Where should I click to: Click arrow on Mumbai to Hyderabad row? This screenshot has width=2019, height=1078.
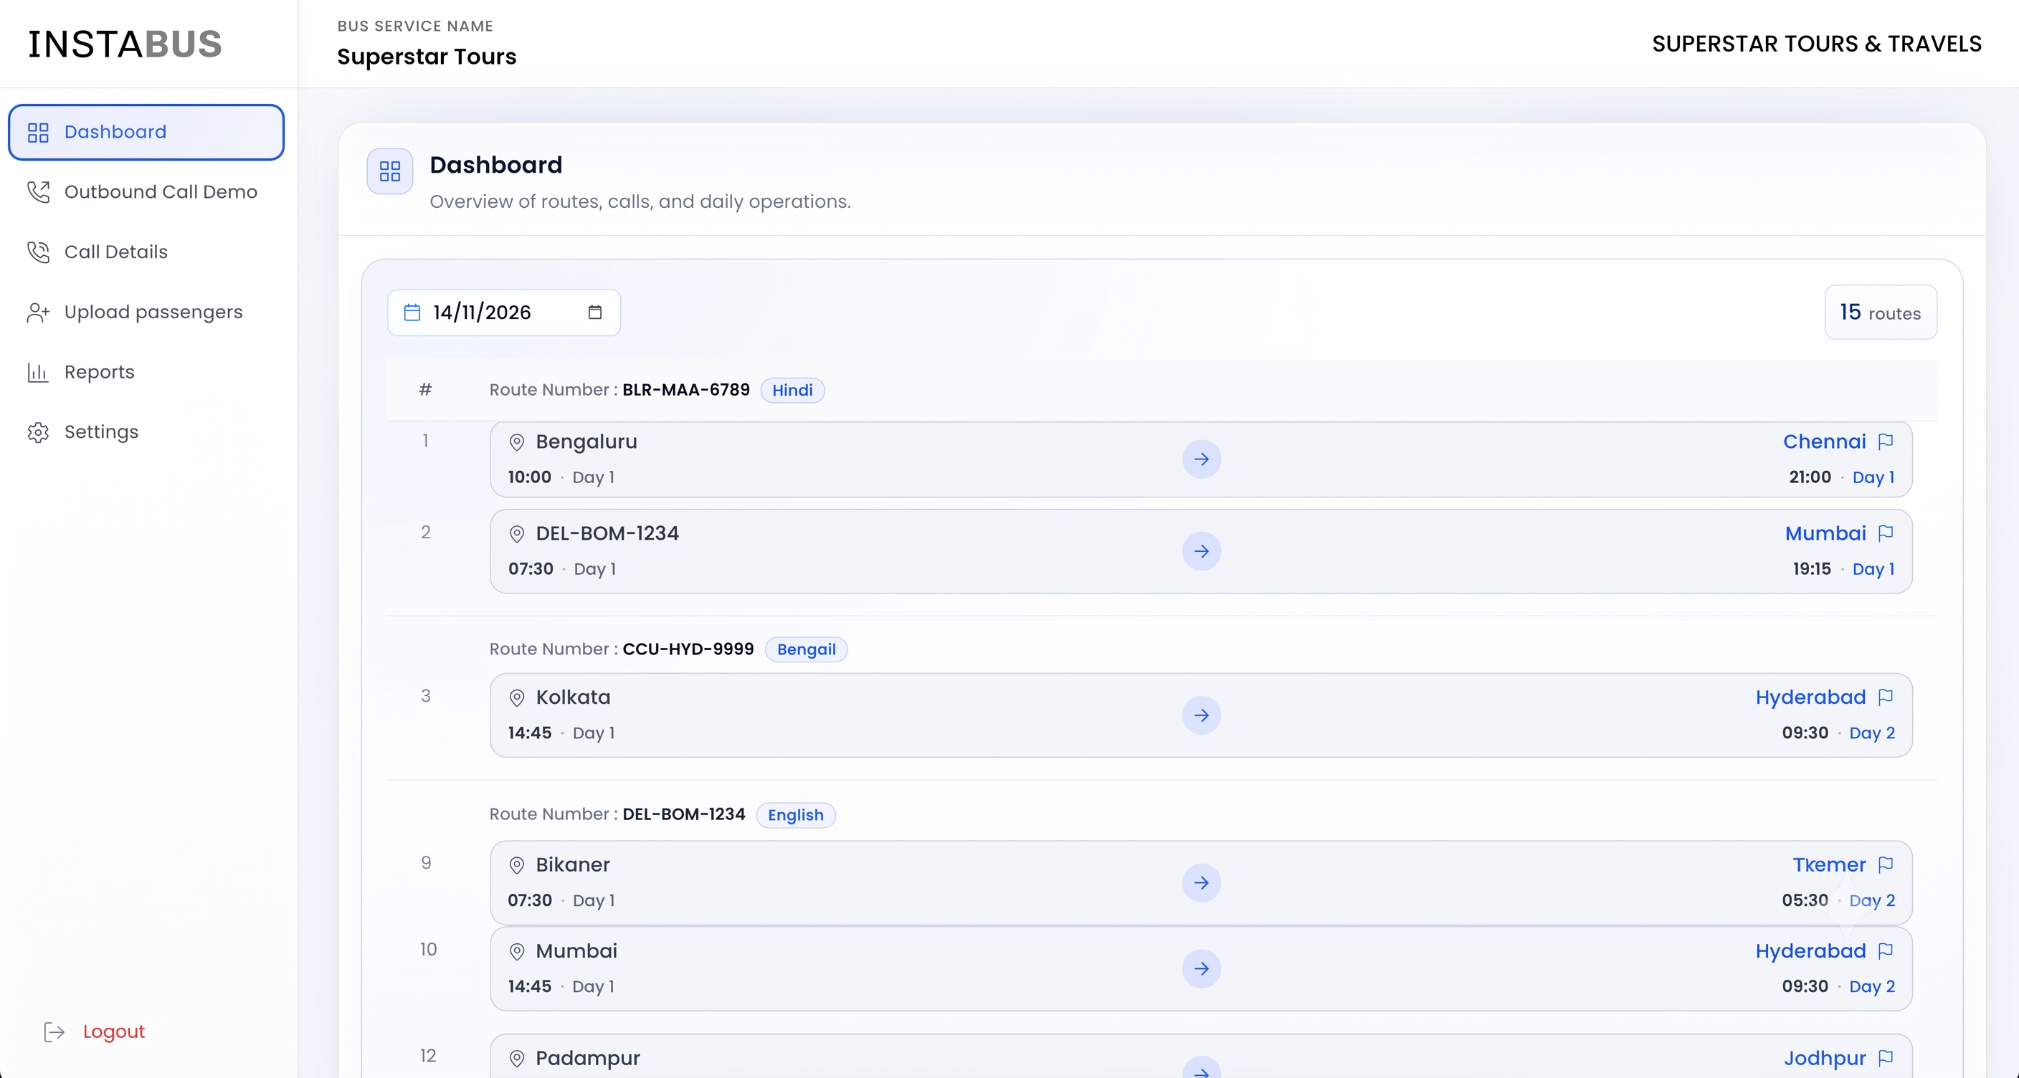[x=1201, y=968]
